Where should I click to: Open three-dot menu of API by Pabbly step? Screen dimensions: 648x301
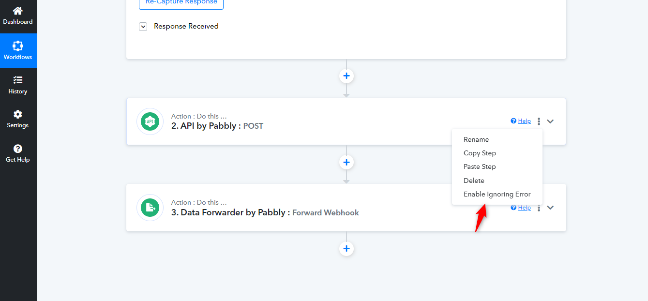tap(539, 121)
